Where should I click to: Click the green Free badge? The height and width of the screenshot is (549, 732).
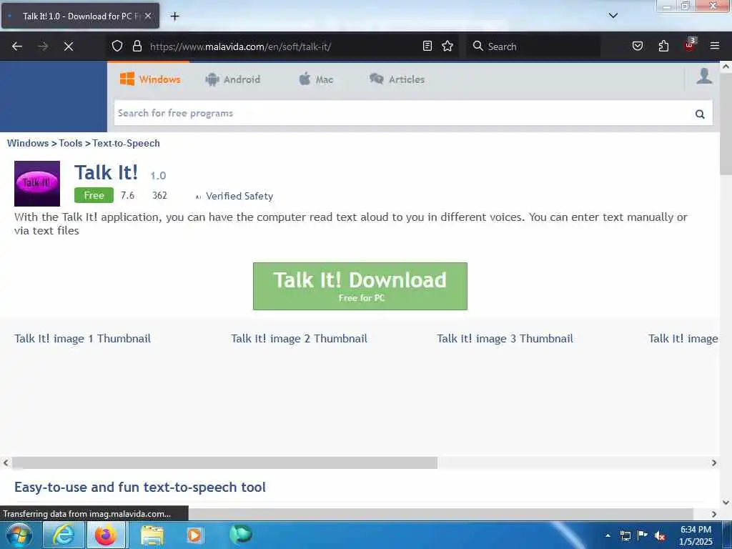pos(94,195)
